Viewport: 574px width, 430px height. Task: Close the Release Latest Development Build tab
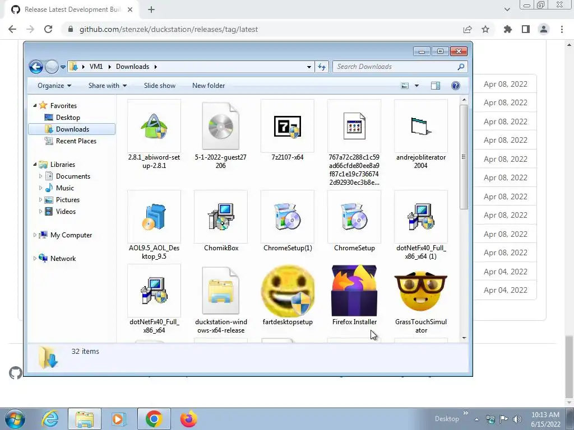pos(130,10)
